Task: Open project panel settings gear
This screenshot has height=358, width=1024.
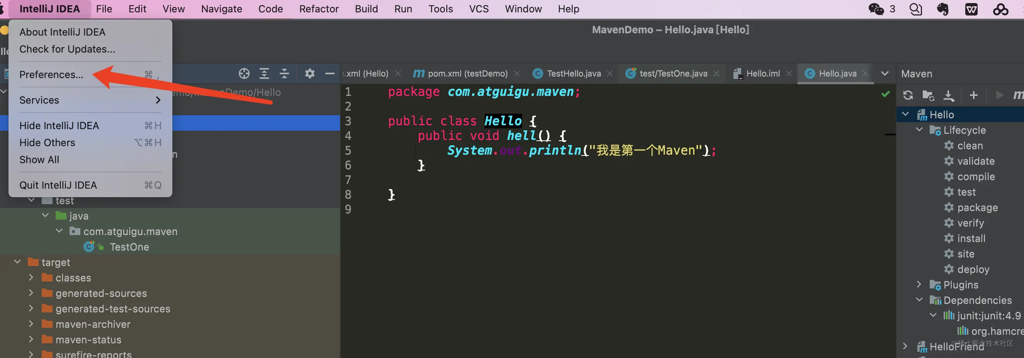Action: (310, 73)
